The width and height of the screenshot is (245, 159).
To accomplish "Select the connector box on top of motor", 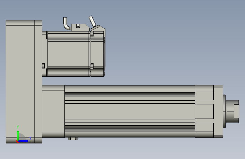I will coord(80,27).
